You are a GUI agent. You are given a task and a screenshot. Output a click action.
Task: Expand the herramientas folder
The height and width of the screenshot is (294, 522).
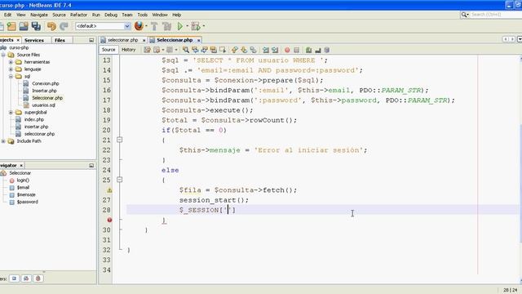pyautogui.click(x=11, y=62)
